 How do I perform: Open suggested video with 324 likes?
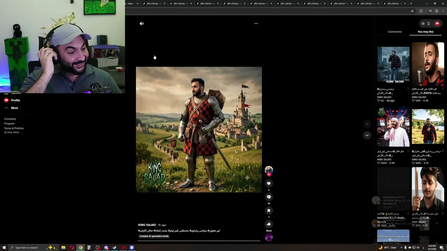pyautogui.click(x=428, y=189)
